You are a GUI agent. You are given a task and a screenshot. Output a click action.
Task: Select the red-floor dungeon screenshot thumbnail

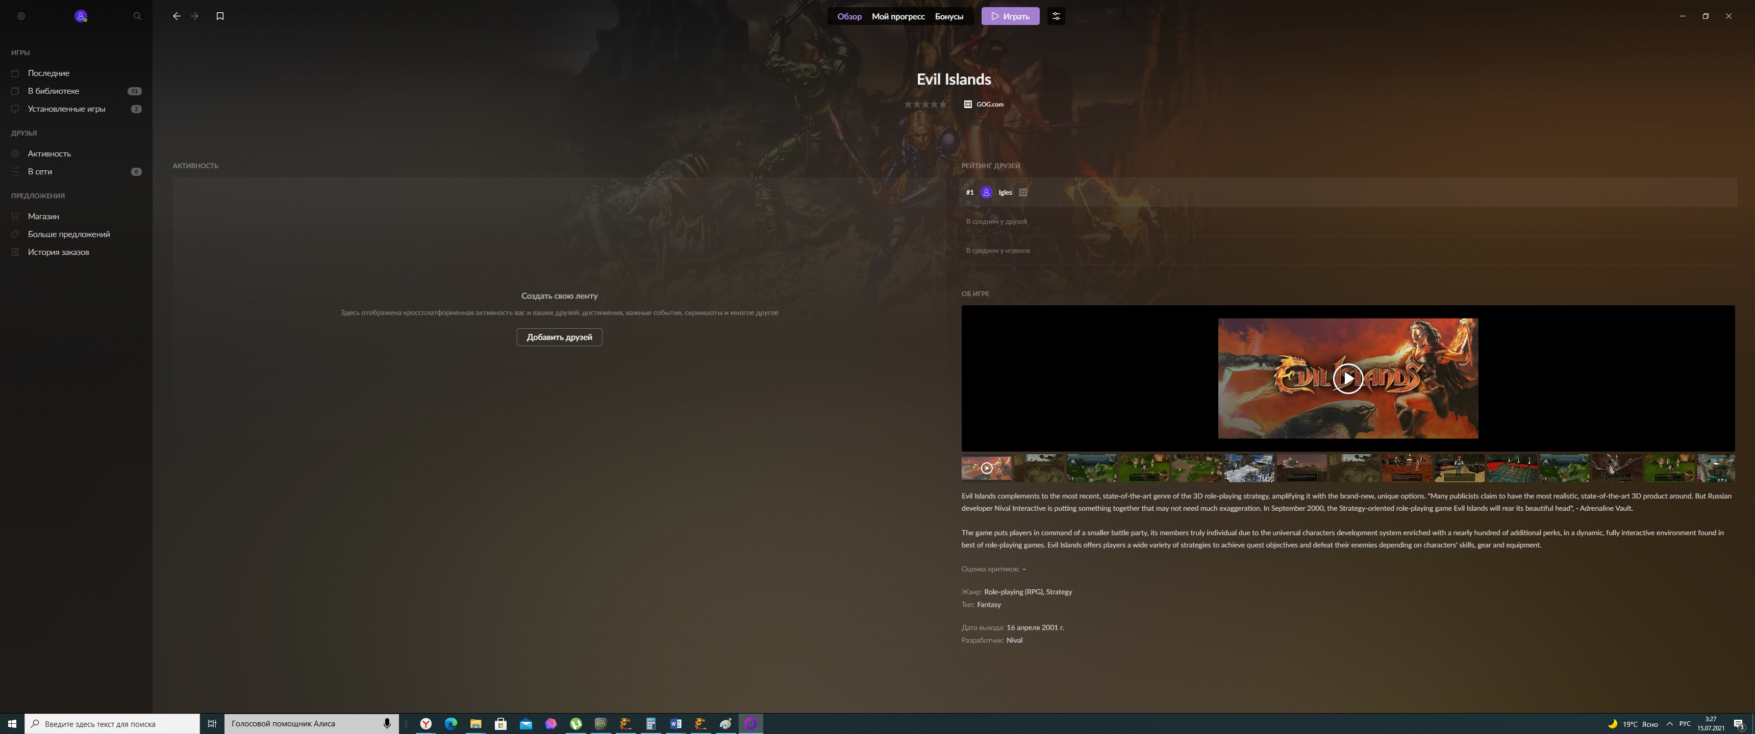tap(1512, 468)
